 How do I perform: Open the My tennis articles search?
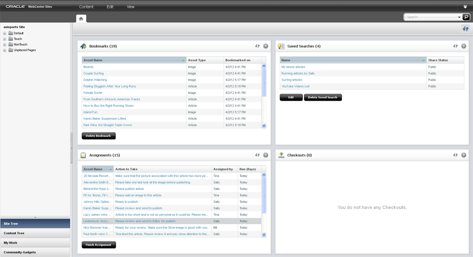tap(293, 67)
